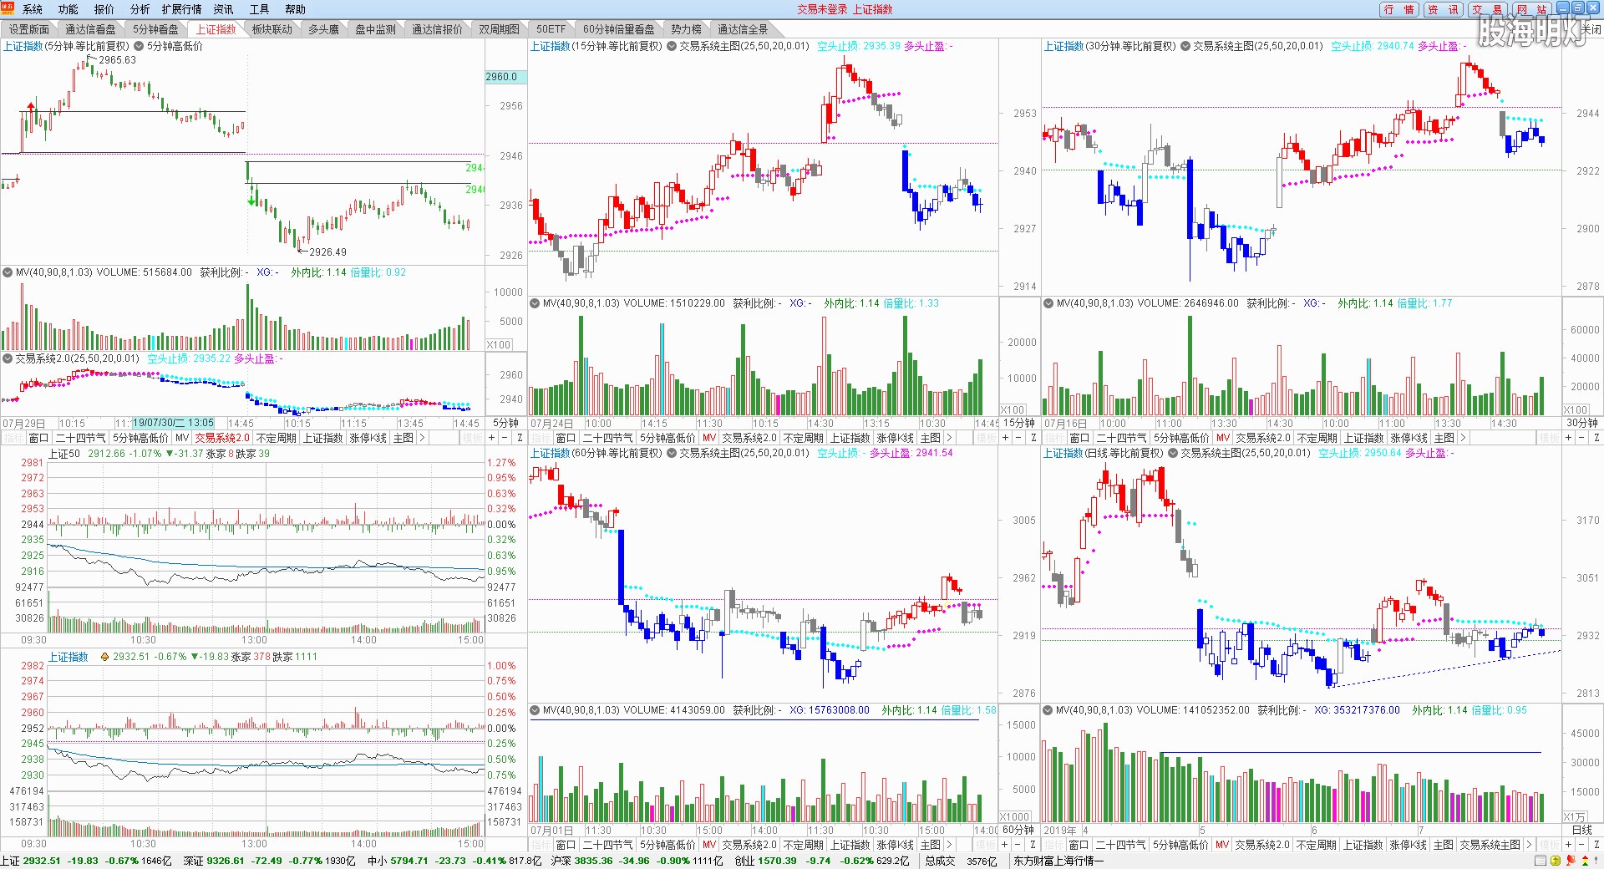Click the 网站 button at top right
Viewport: 1604px width, 869px height.
[1532, 9]
